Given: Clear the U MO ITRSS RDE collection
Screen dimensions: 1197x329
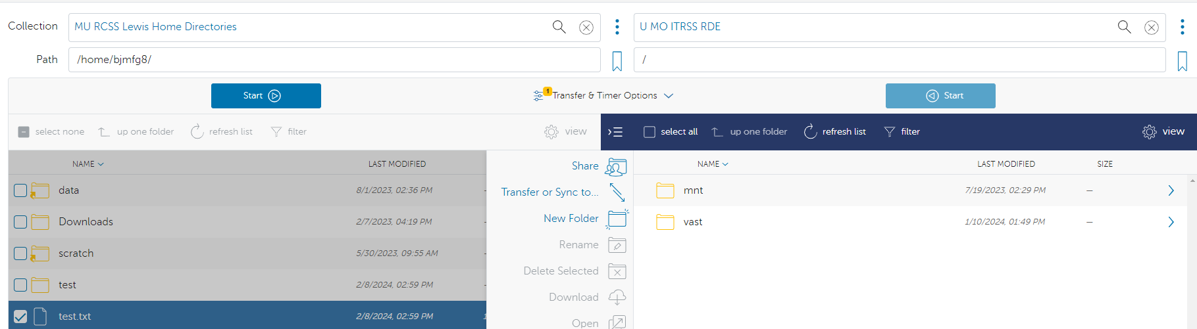Looking at the screenshot, I should [1151, 28].
